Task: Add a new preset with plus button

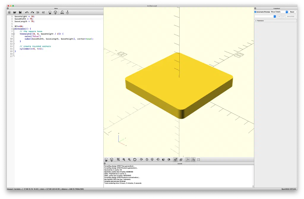Action: 279,17
